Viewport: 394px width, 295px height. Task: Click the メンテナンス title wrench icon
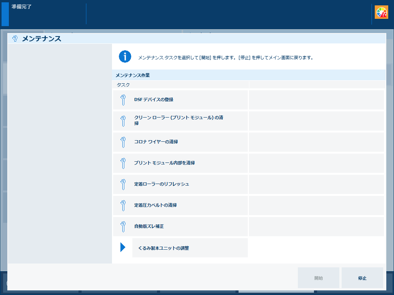pyautogui.click(x=15, y=39)
